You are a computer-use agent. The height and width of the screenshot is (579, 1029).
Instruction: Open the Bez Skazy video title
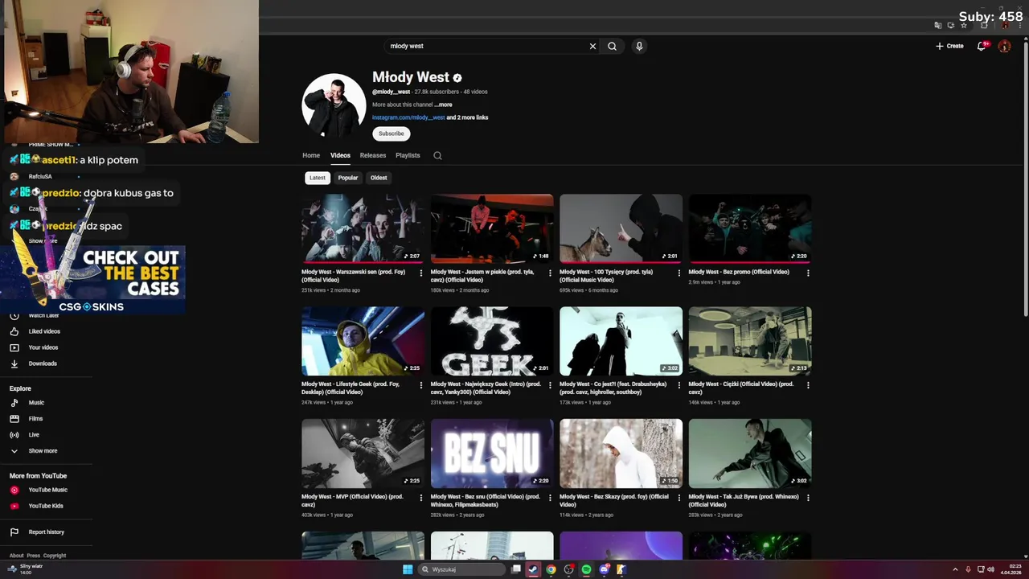tap(613, 500)
